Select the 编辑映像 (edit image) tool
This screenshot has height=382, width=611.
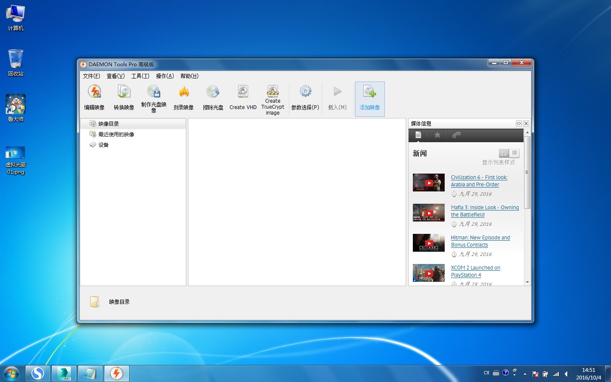click(x=95, y=97)
